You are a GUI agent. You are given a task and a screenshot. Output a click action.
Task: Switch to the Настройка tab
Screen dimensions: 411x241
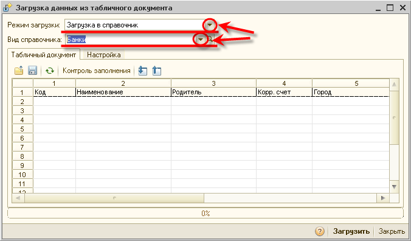(104, 55)
